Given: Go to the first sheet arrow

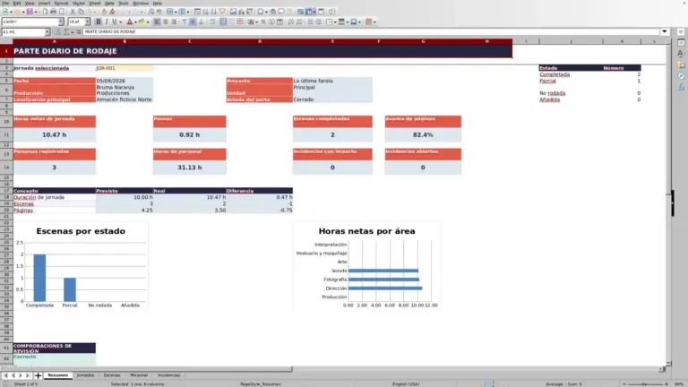Looking at the screenshot, I should (5, 375).
